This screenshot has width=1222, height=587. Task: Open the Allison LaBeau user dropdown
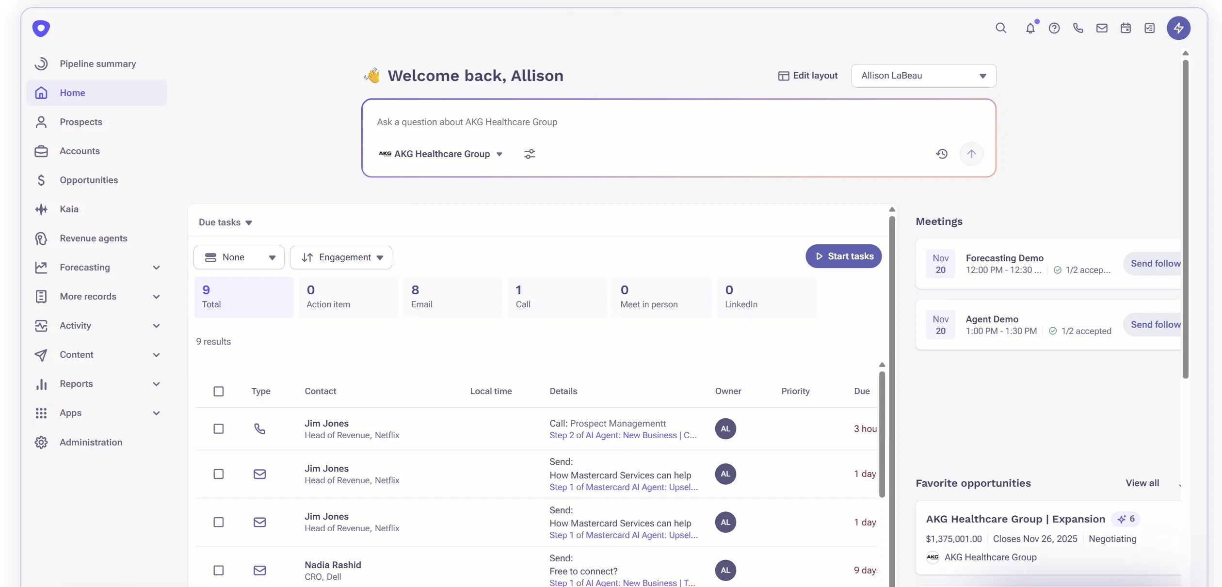pyautogui.click(x=923, y=76)
